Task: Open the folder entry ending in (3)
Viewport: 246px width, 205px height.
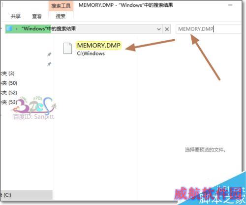Action: click(x=7, y=74)
